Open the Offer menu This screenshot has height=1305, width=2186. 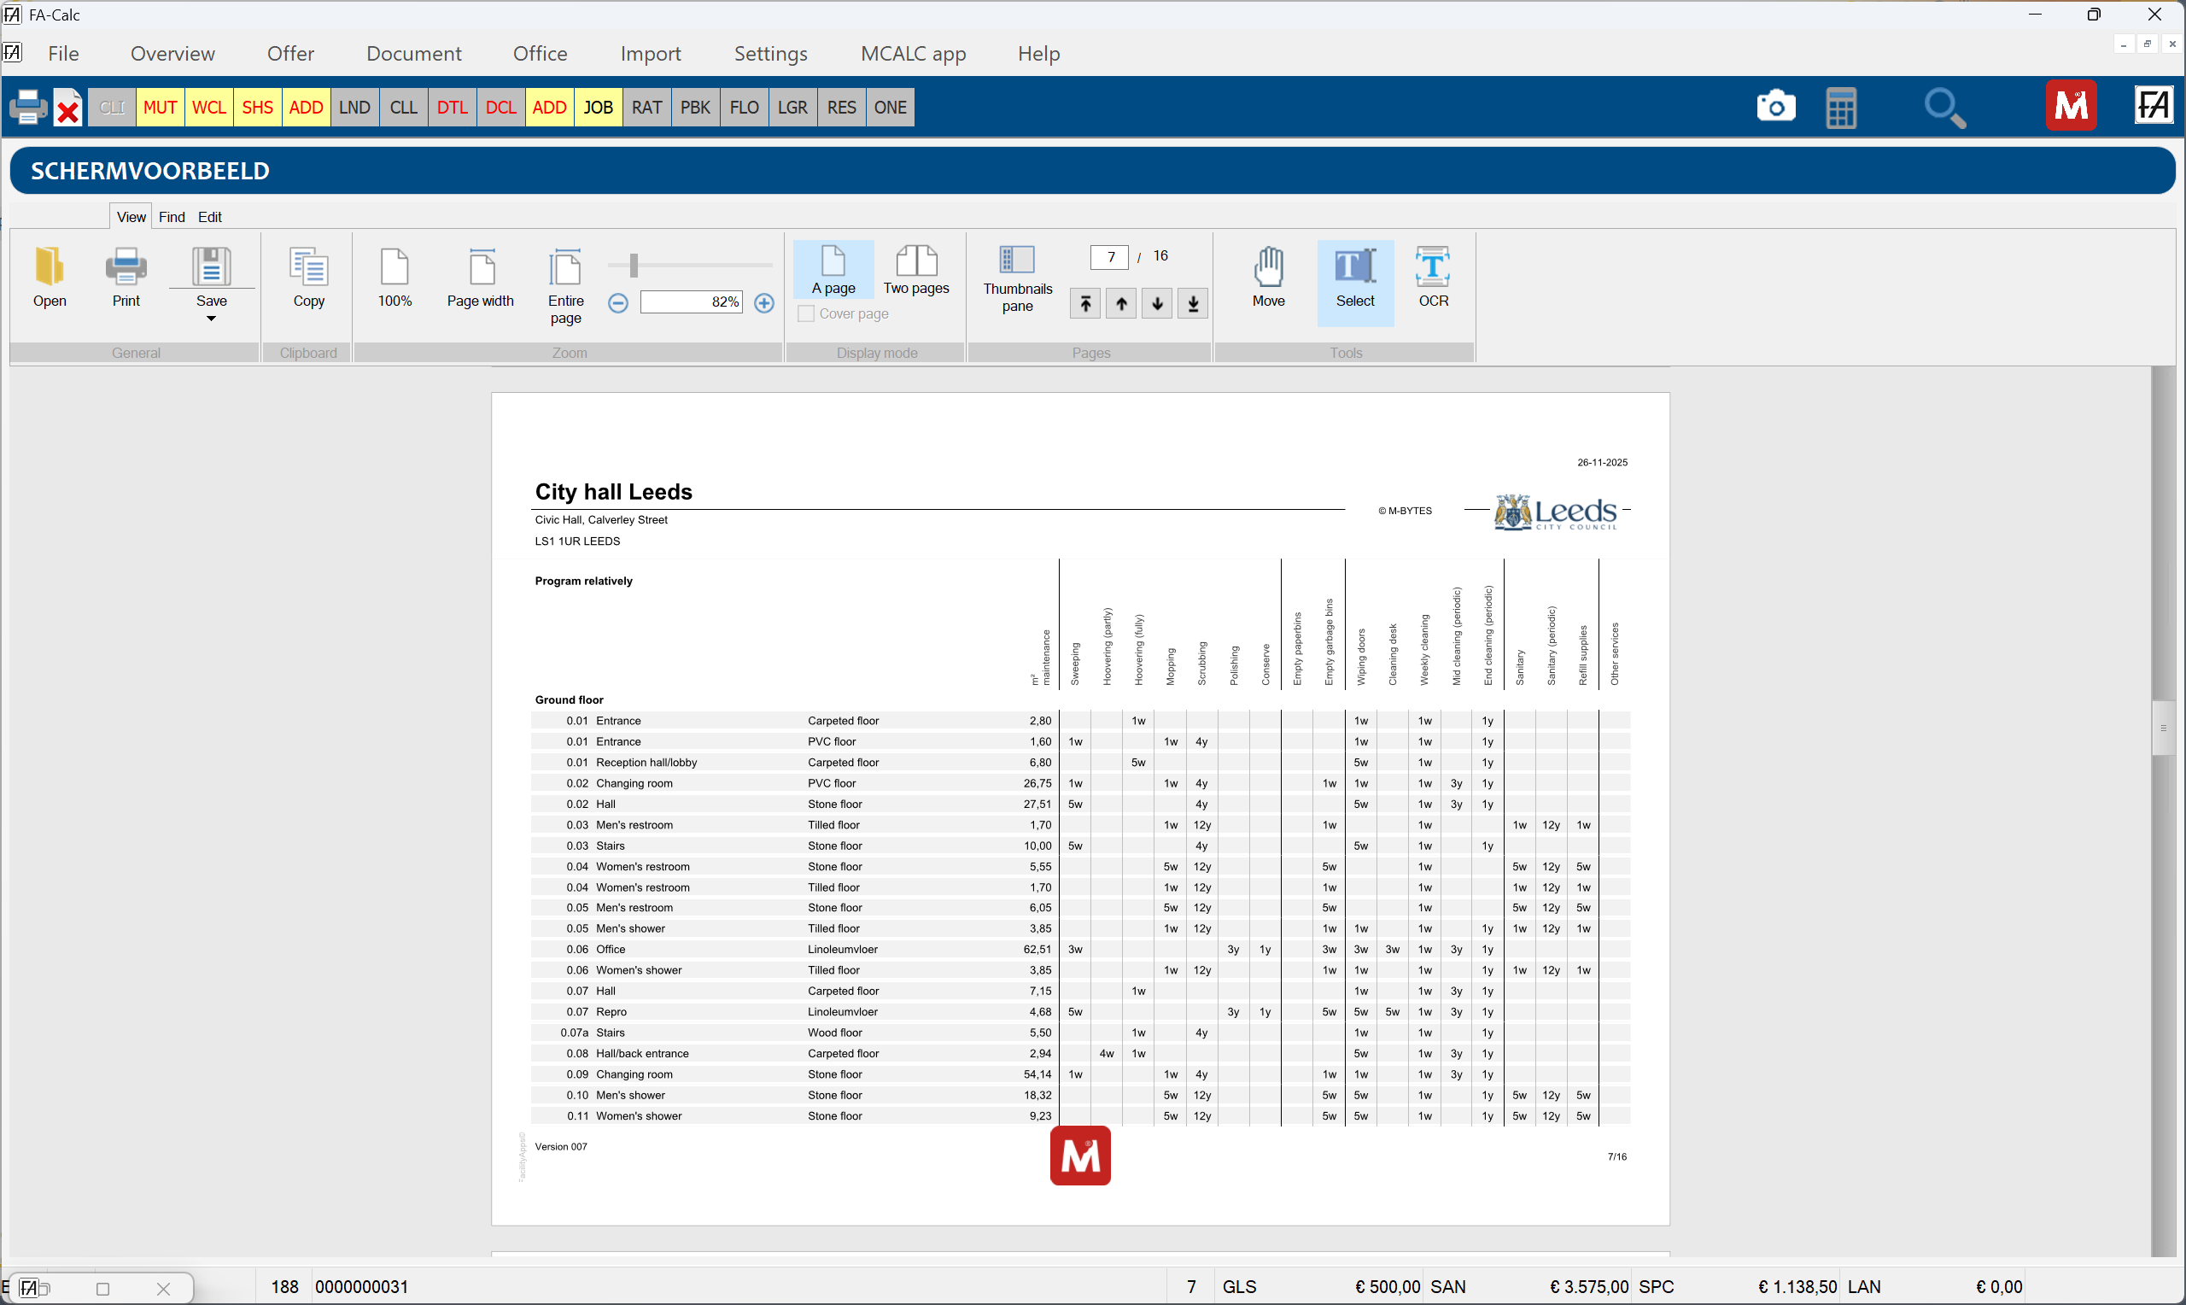tap(290, 54)
